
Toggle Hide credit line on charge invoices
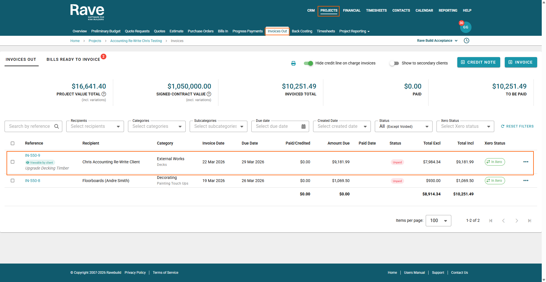(x=308, y=63)
